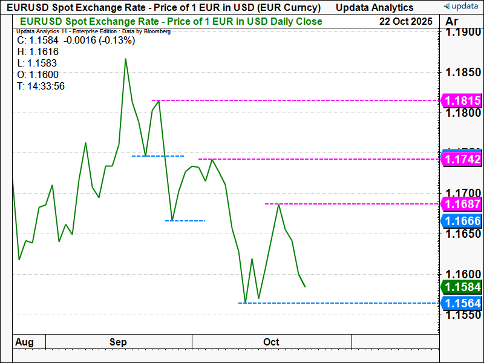Select the blue 1.1666 price label

(463, 221)
